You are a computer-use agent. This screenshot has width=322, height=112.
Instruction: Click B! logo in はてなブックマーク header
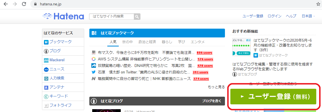point(94,33)
